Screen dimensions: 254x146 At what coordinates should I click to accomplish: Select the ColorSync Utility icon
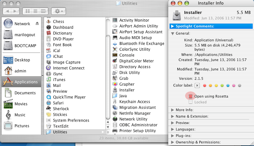click(115, 49)
